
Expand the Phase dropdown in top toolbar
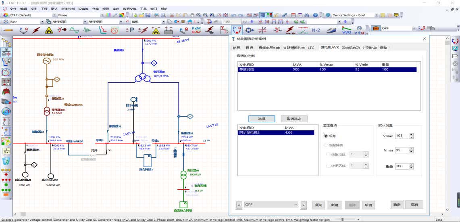pyautogui.click(x=102, y=15)
